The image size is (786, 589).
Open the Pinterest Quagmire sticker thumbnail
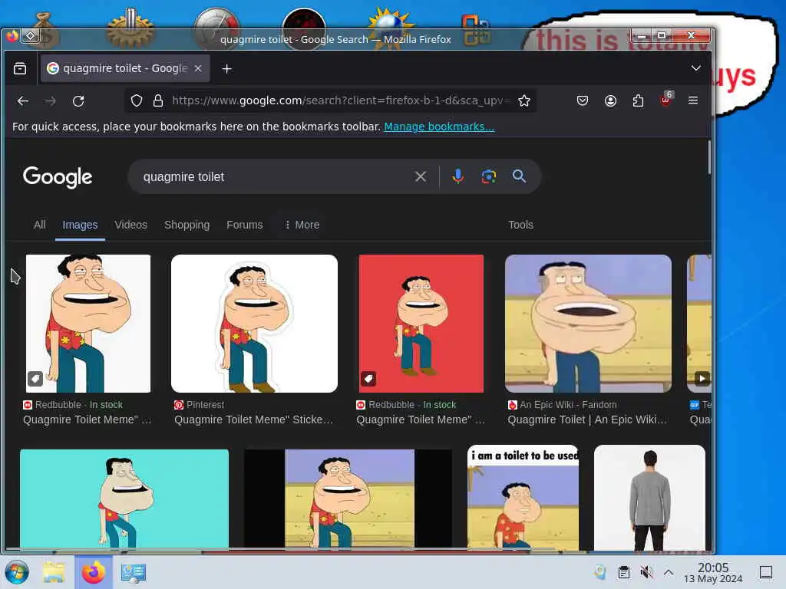tap(254, 324)
